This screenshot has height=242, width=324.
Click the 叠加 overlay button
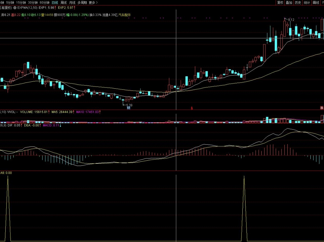click(x=289, y=3)
